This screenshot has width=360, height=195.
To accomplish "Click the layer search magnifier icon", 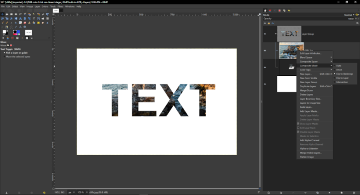I will (x=357, y=23).
